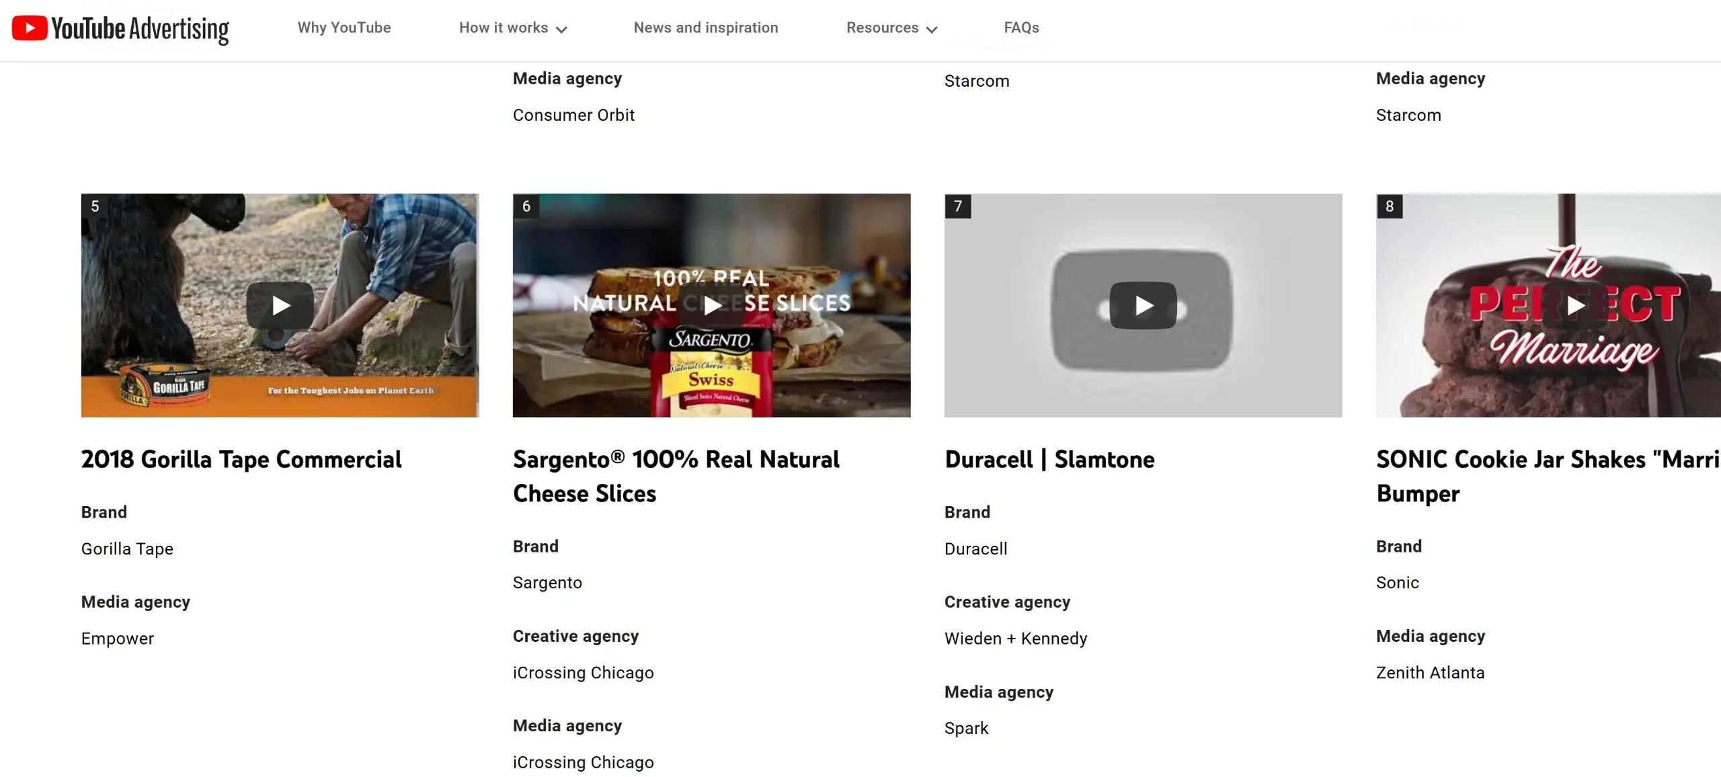Select the Spark media agency text
1721x777 pixels.
tap(966, 729)
